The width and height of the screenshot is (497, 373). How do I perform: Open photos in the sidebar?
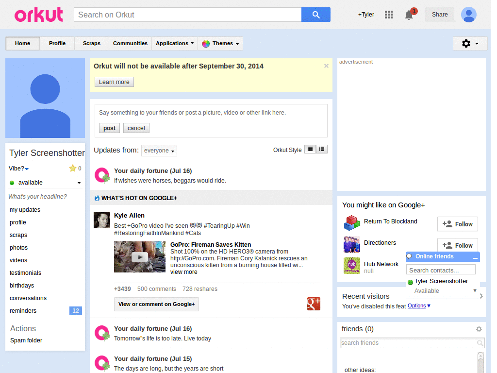click(x=19, y=248)
